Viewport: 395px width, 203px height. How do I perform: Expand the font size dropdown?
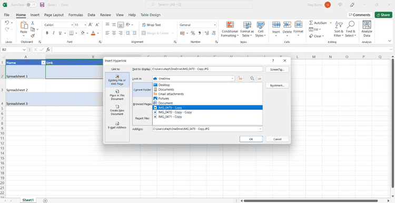(85, 25)
